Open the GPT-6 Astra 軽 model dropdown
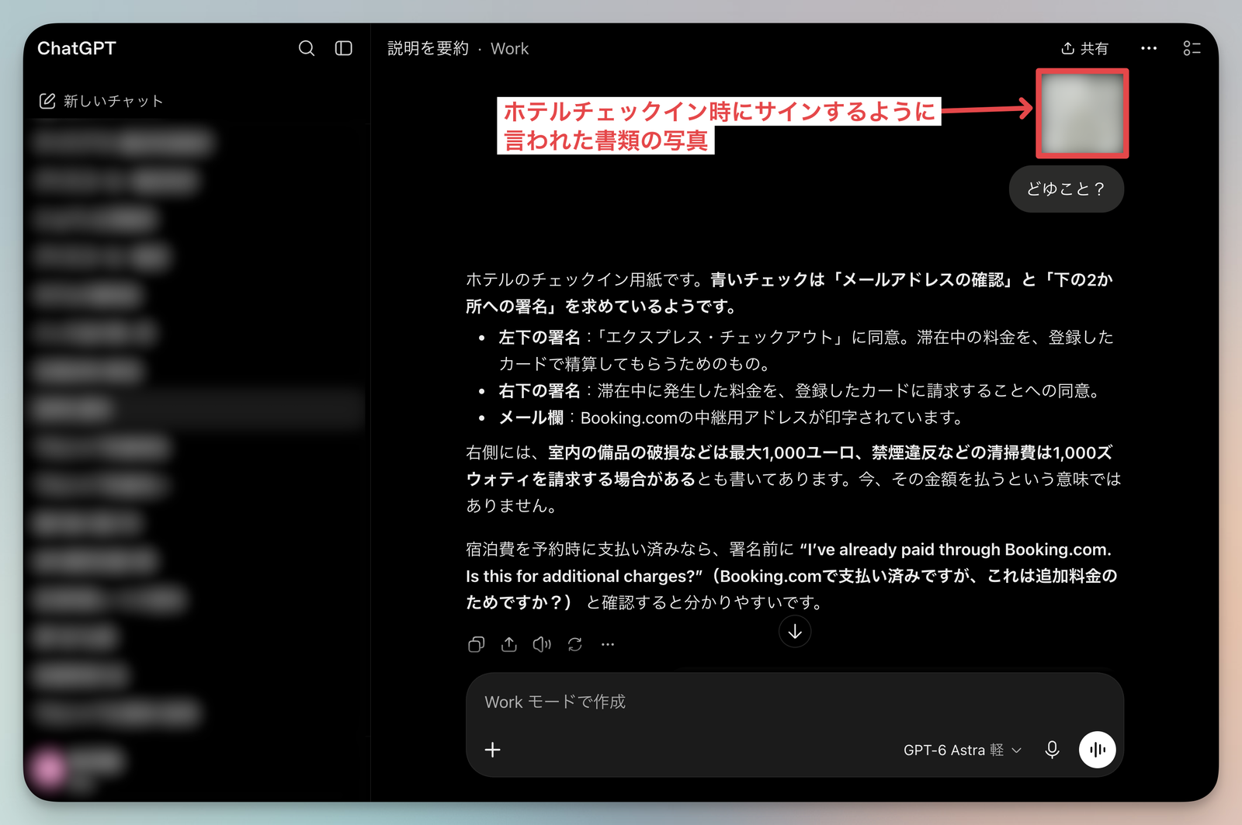Image resolution: width=1242 pixels, height=825 pixels. pos(963,750)
